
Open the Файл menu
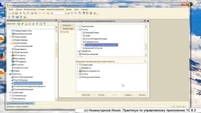click(11, 9)
